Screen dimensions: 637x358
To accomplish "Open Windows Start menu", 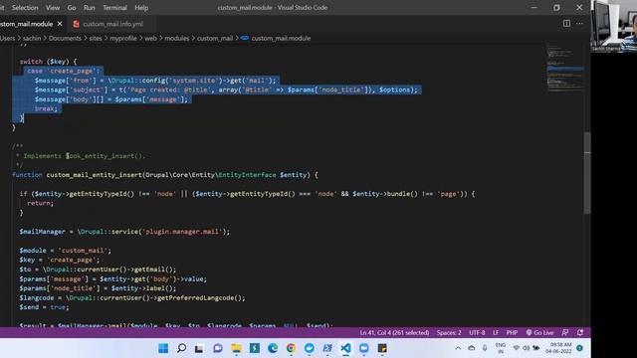I will pos(163,348).
